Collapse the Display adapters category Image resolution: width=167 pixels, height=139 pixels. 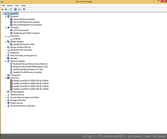(x=6, y=42)
